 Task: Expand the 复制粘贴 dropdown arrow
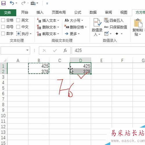pos(140,34)
